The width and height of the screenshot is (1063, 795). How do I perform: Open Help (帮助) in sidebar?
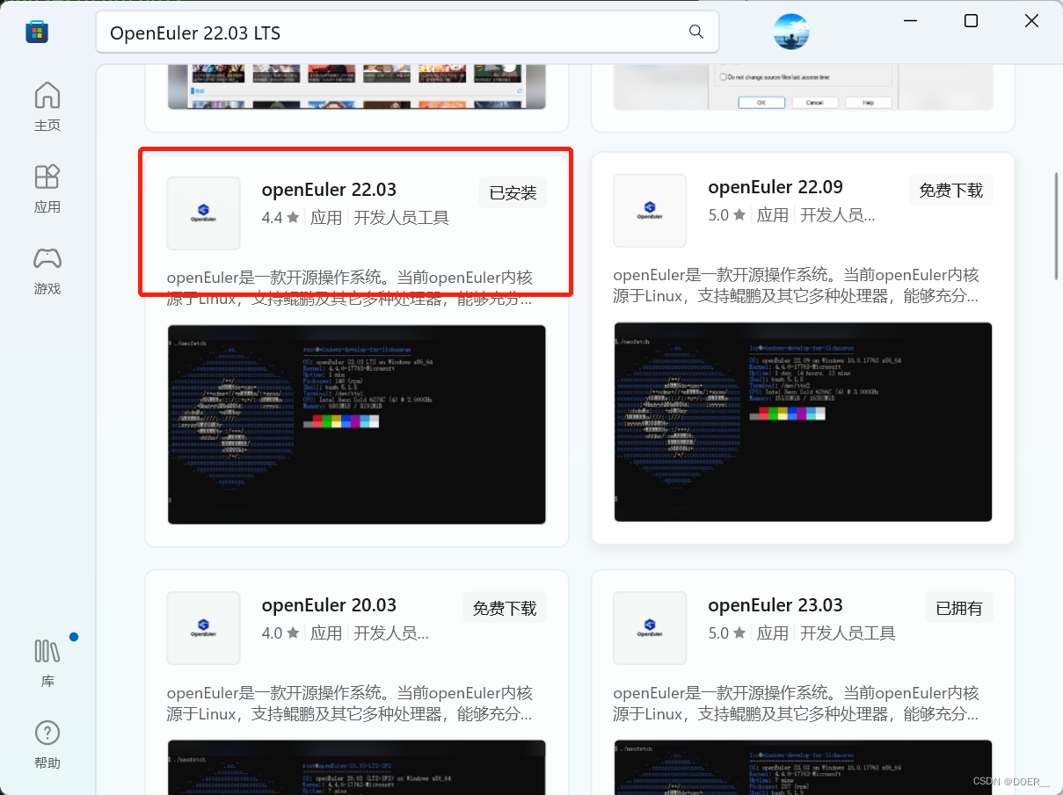pyautogui.click(x=47, y=745)
